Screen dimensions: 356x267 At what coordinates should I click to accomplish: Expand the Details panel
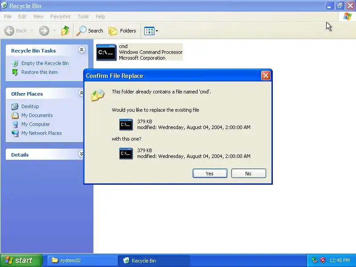[81, 154]
